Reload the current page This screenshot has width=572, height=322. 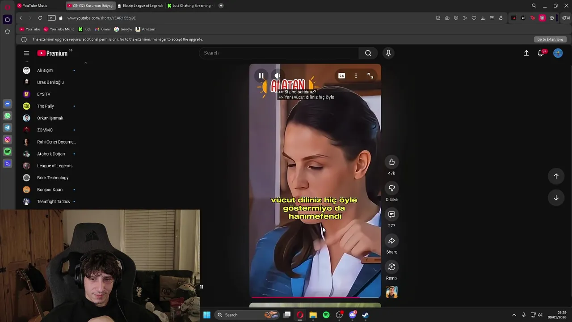coord(40,18)
